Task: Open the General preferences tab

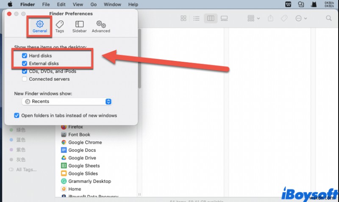Action: click(39, 27)
